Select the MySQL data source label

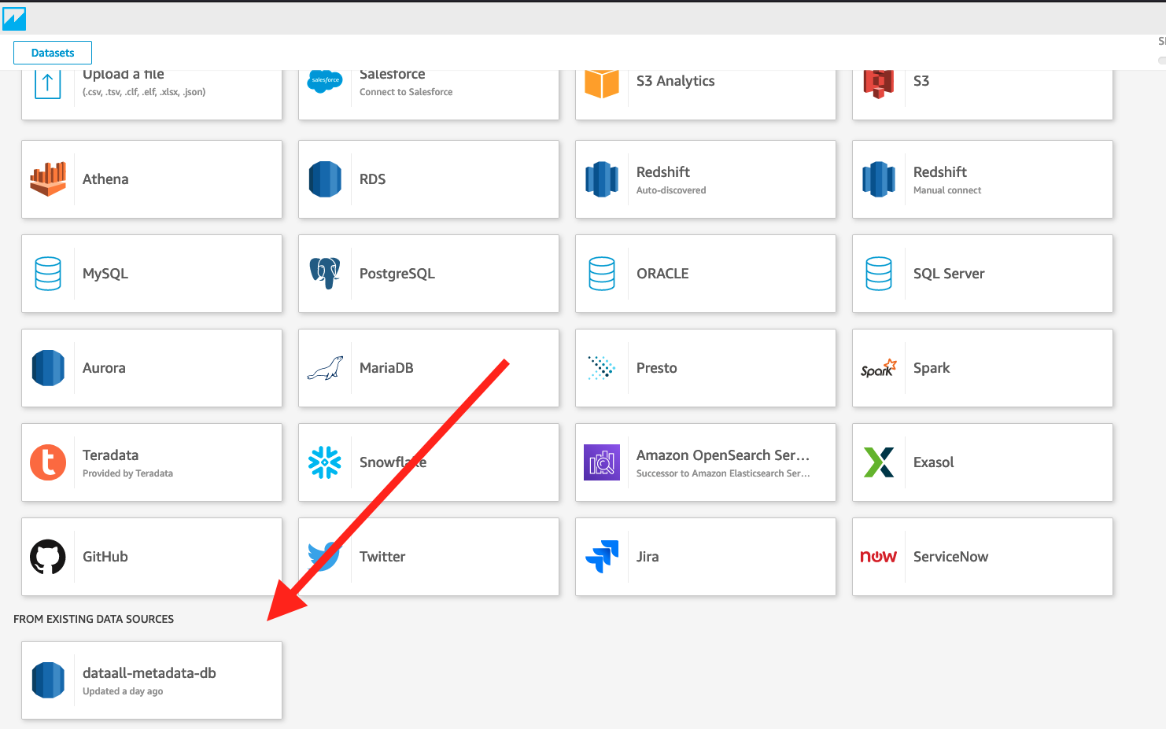click(x=105, y=274)
